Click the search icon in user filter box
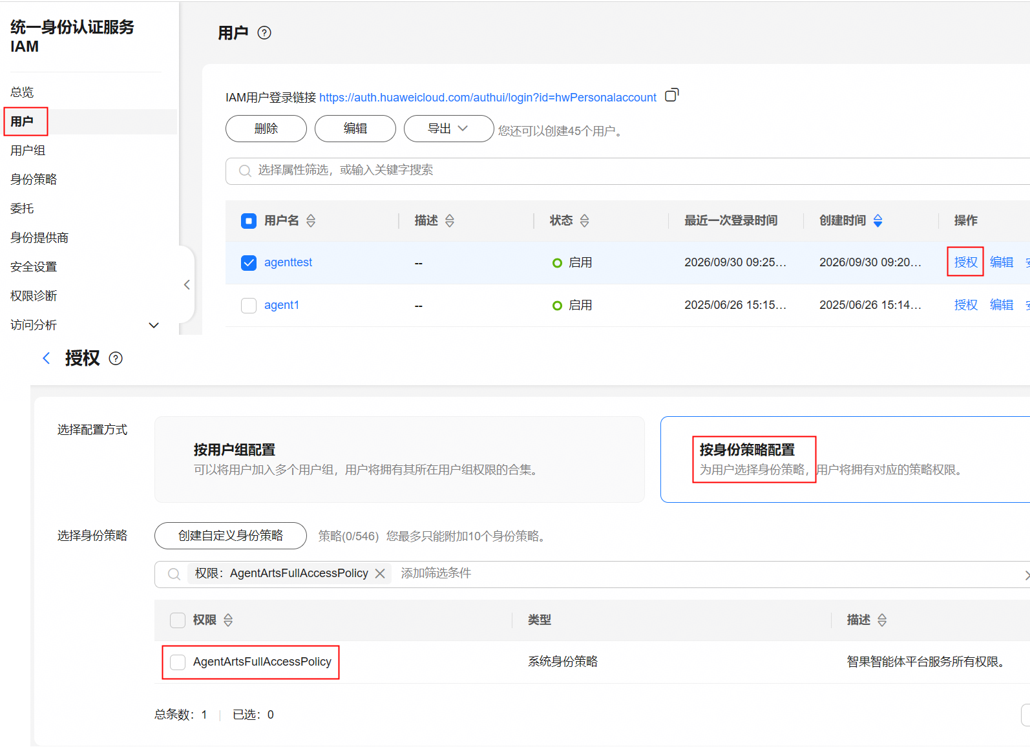This screenshot has height=749, width=1030. tap(245, 171)
